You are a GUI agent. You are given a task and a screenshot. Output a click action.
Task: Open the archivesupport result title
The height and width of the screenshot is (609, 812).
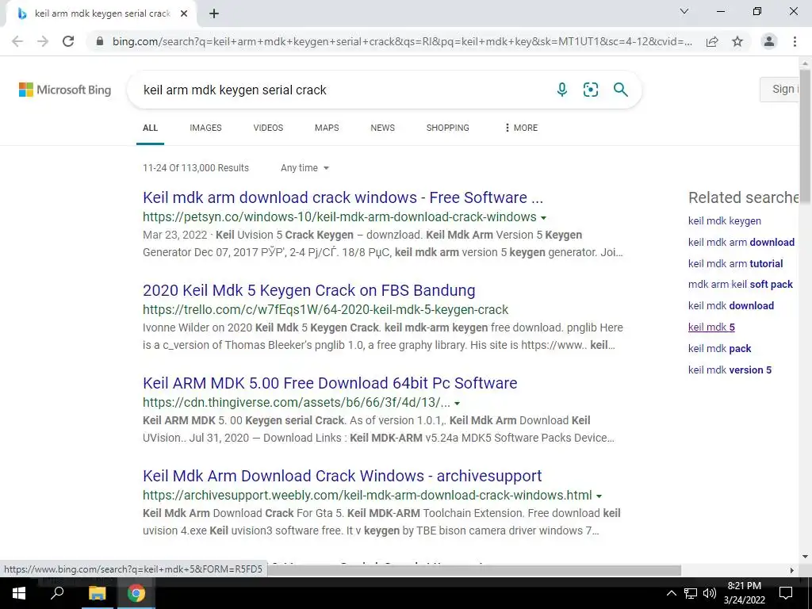pyautogui.click(x=343, y=476)
